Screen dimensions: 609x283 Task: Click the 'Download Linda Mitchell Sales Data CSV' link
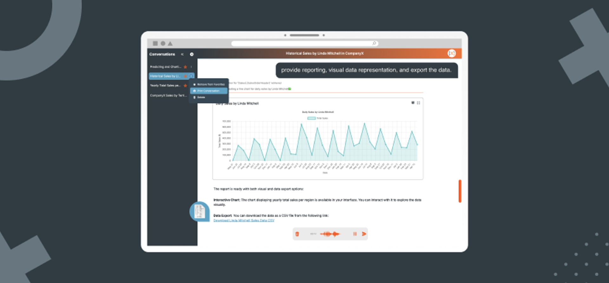click(244, 220)
